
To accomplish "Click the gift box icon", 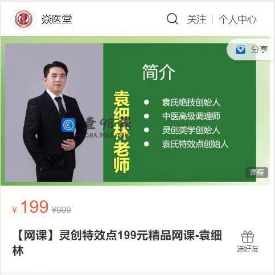I will [x=248, y=237].
